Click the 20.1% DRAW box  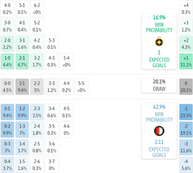point(159,85)
